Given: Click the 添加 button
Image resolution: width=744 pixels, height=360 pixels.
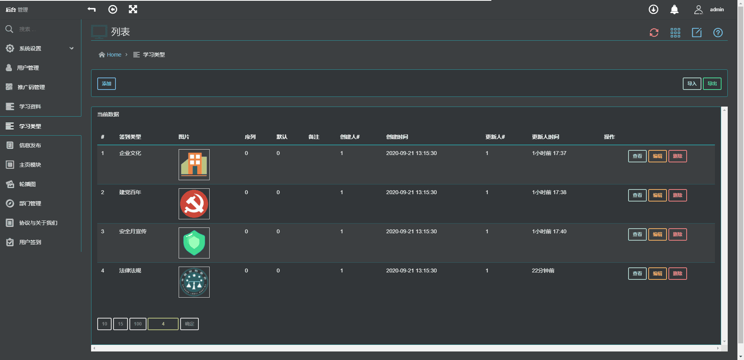Looking at the screenshot, I should [x=107, y=84].
